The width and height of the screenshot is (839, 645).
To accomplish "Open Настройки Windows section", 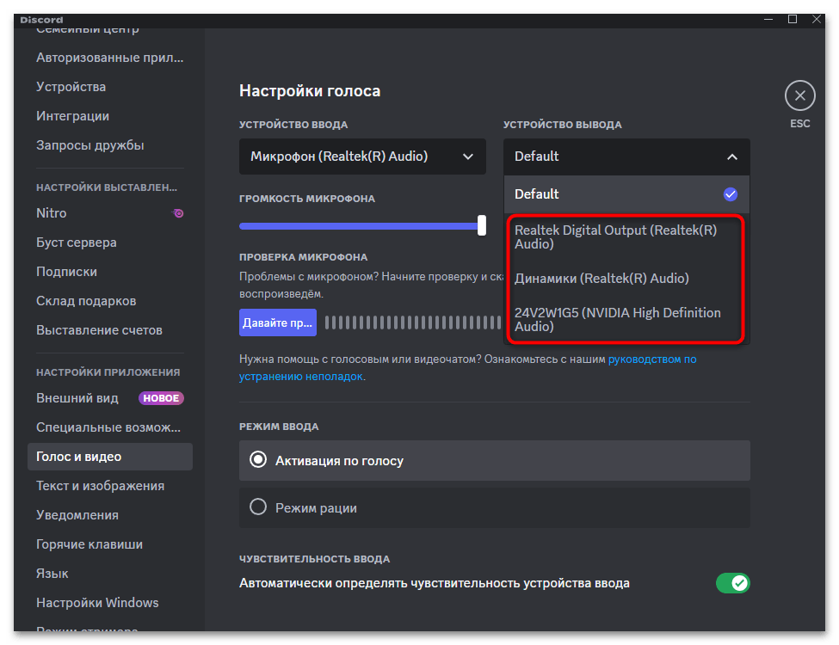I will click(x=109, y=603).
